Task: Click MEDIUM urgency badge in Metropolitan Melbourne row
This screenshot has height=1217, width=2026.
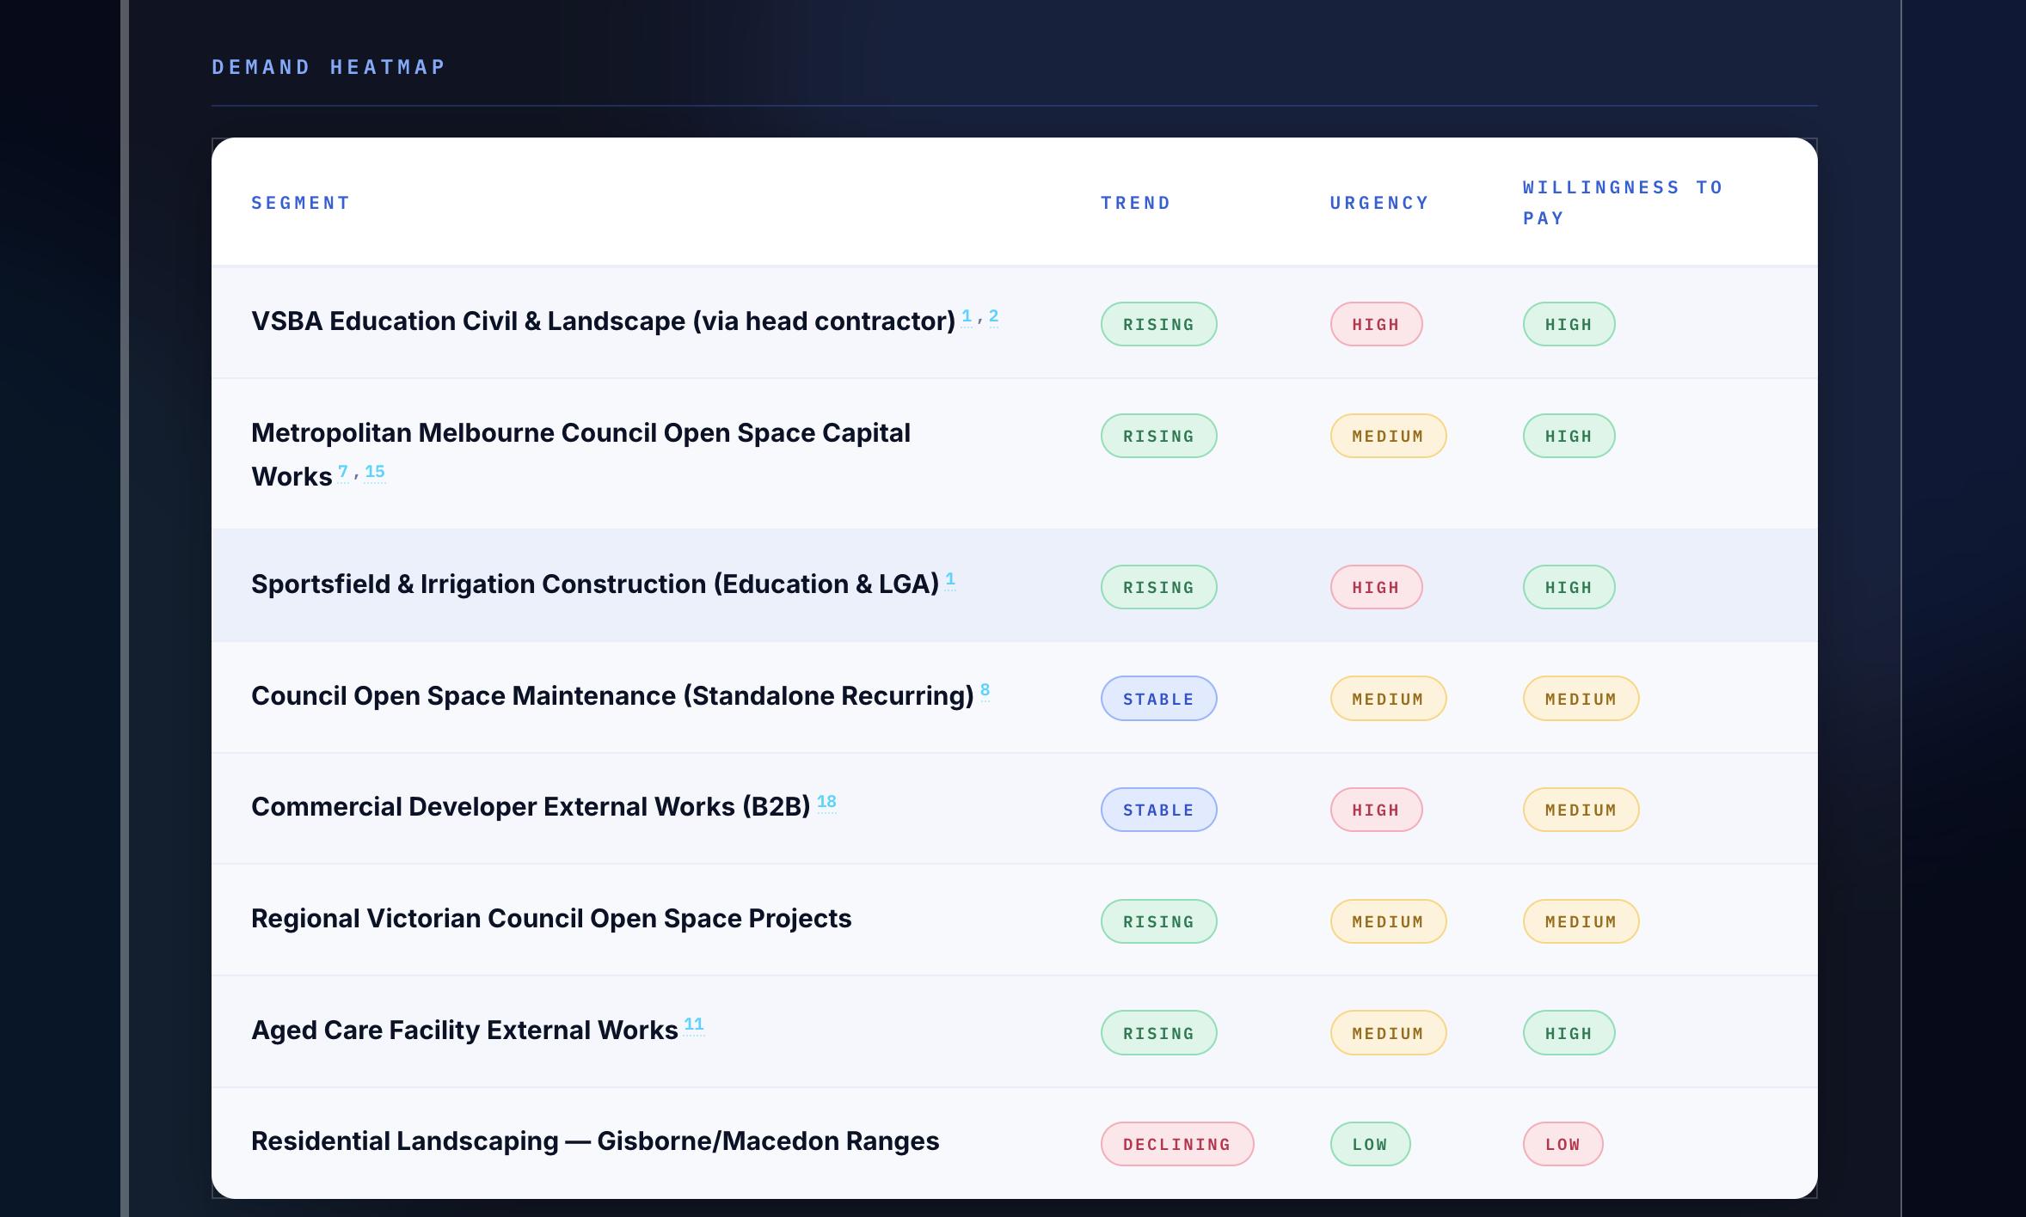Action: pyautogui.click(x=1388, y=436)
